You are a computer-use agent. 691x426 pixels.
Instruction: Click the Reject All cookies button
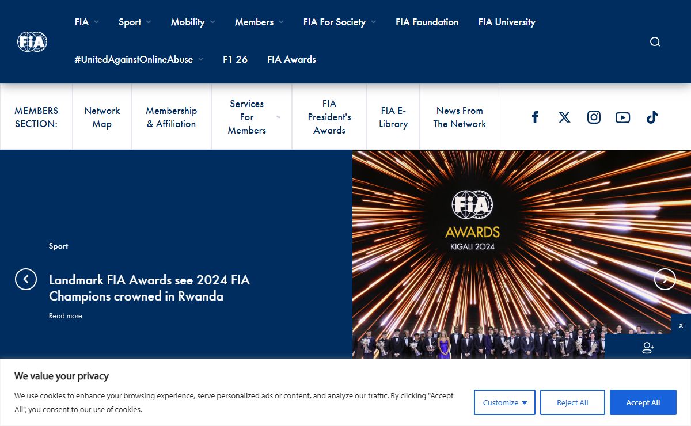point(572,402)
